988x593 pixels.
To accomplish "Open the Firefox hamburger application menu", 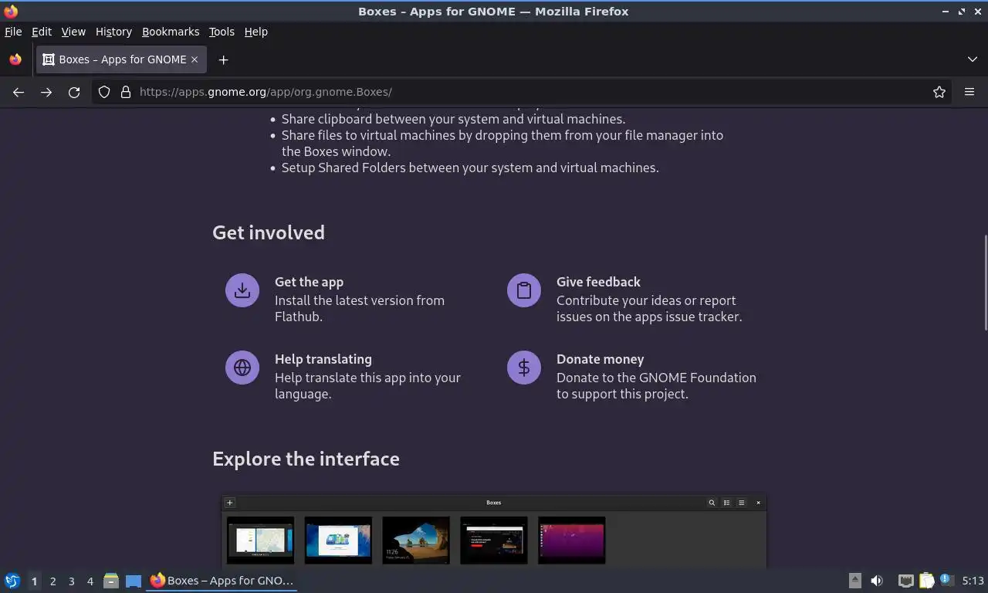I will point(969,92).
